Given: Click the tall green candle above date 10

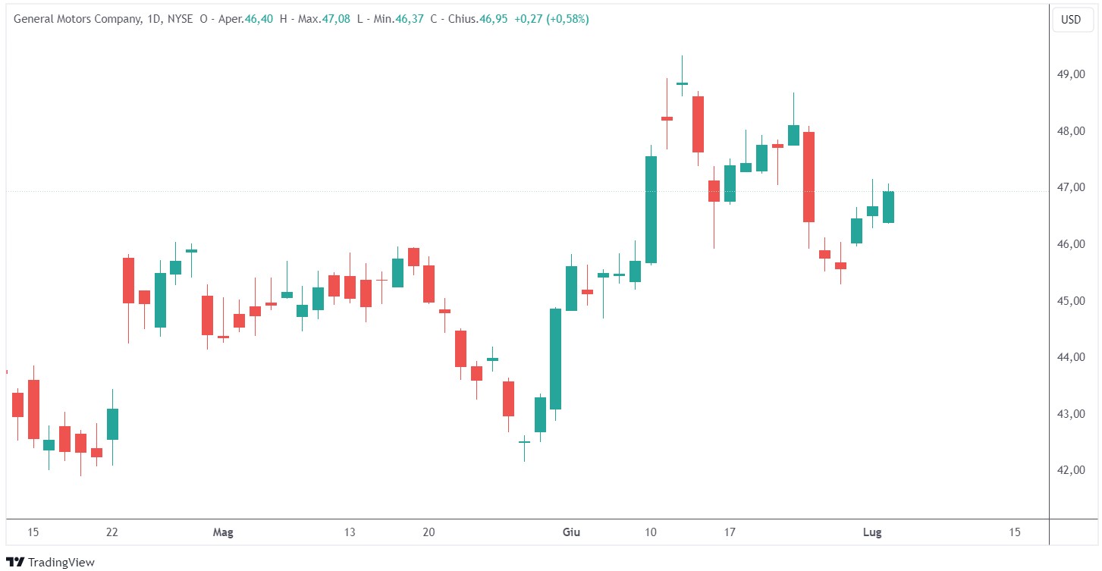Looking at the screenshot, I should pos(651,209).
